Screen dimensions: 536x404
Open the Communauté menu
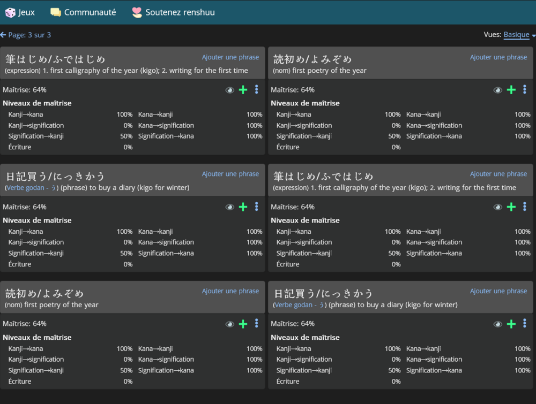point(83,12)
